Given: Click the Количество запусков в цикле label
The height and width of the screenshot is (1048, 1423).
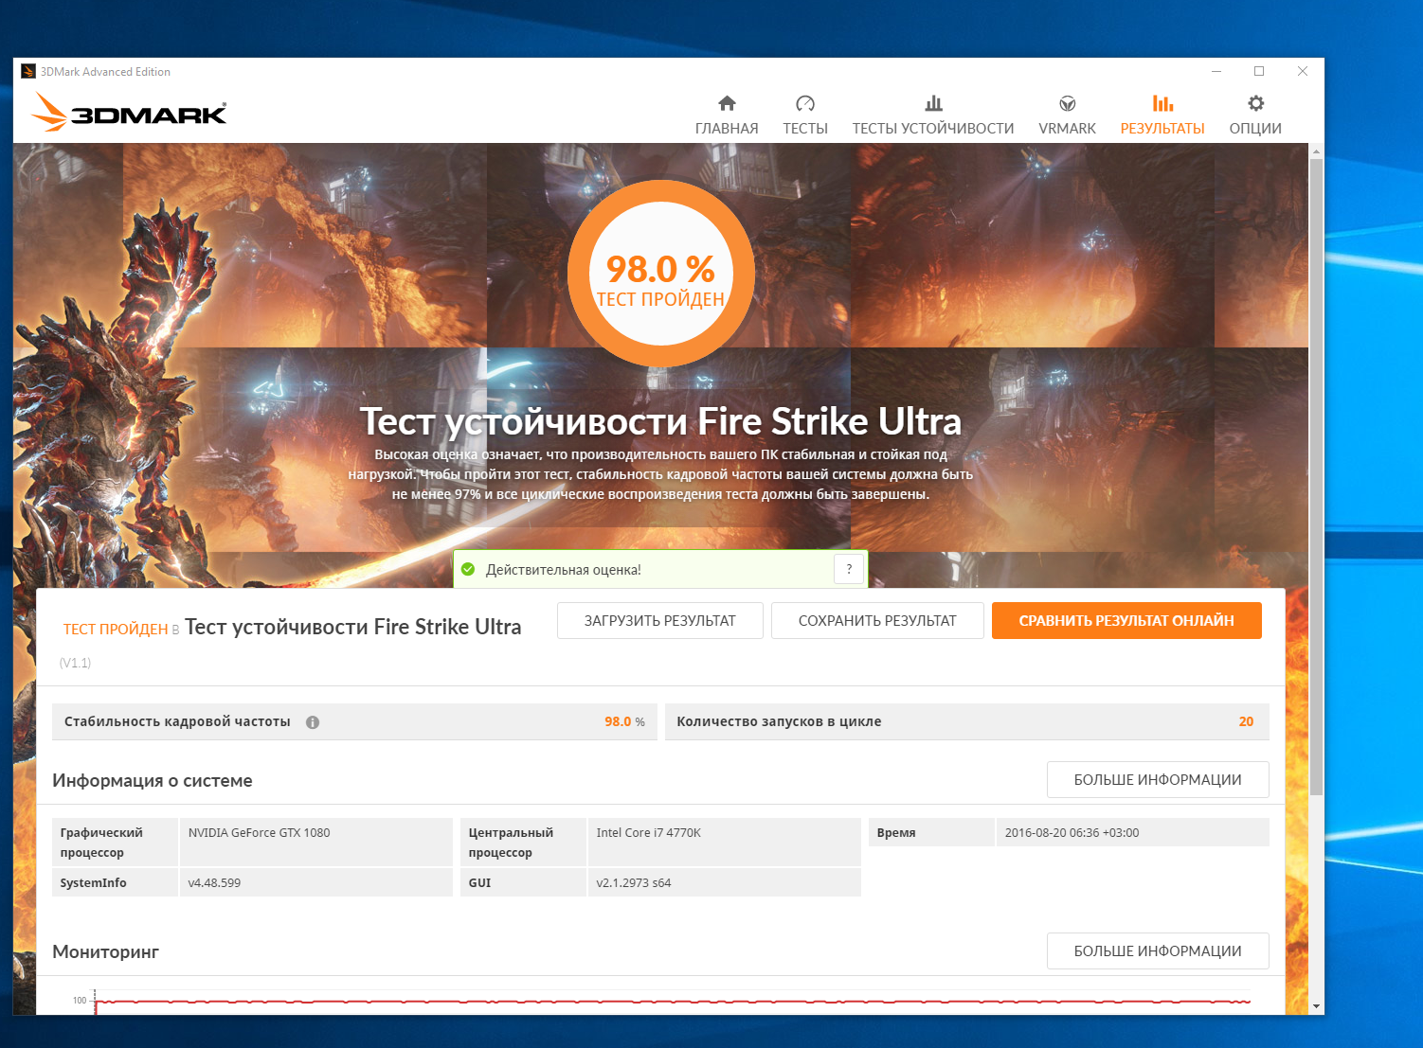Looking at the screenshot, I should click(779, 721).
